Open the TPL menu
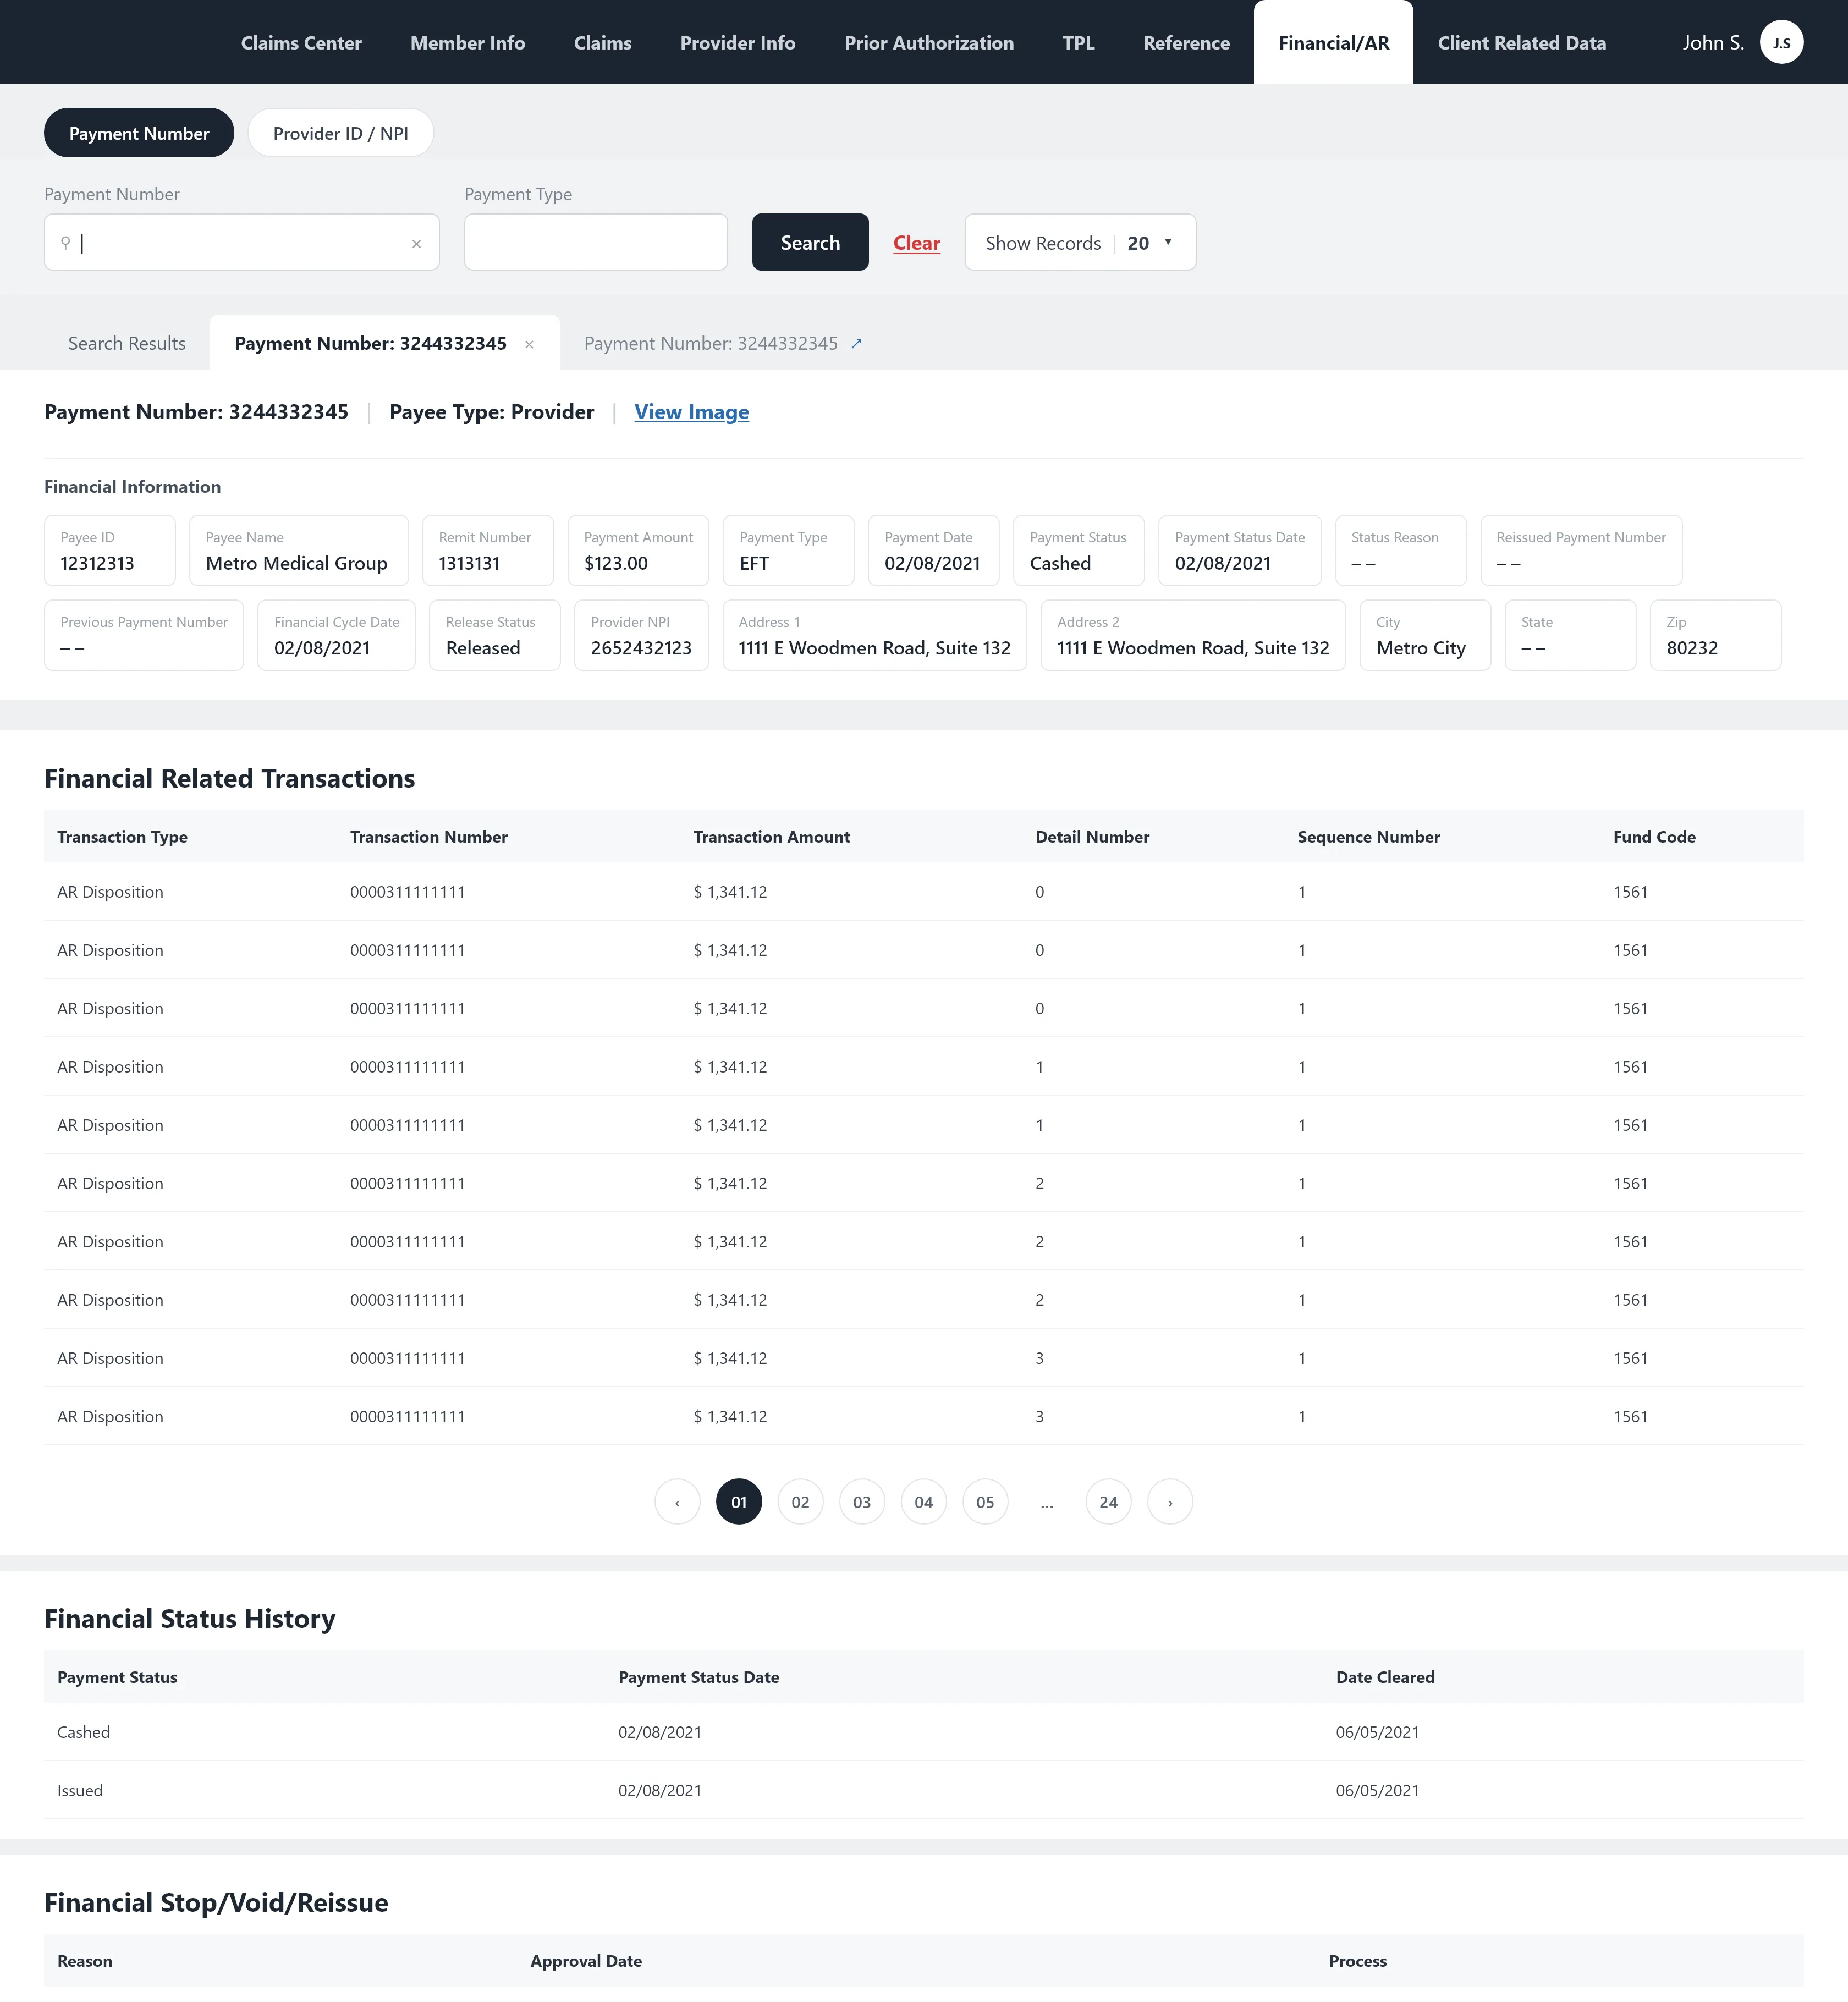The width and height of the screenshot is (1848, 2002). tap(1078, 43)
